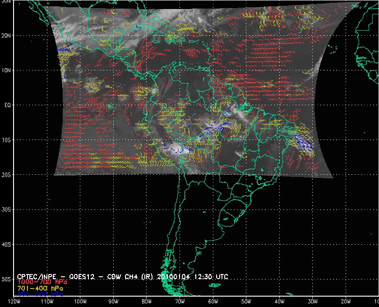Click the 70W longitude axis label
Viewport: 379px width, 307px height.
click(x=179, y=302)
